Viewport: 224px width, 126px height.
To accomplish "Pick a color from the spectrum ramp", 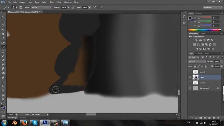I will point(204,30).
